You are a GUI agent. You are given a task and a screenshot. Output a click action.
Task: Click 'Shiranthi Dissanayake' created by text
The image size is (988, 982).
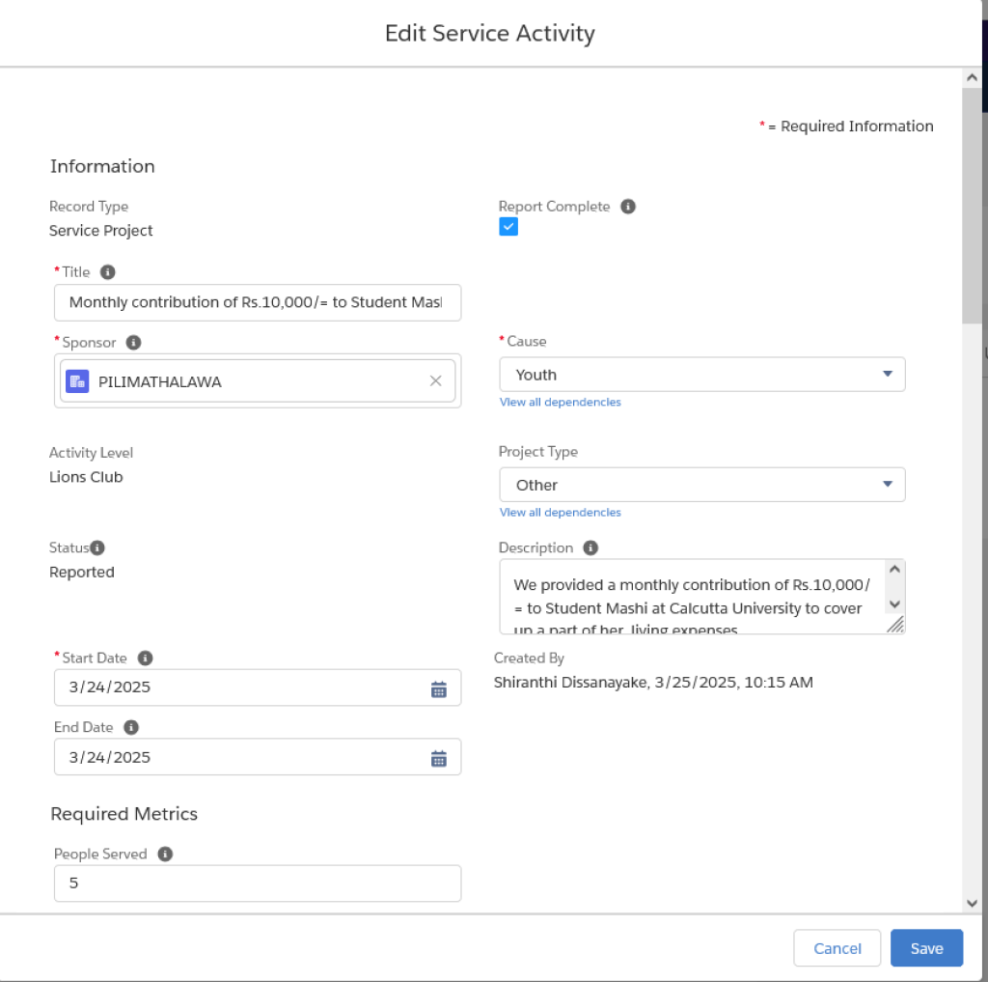pyautogui.click(x=570, y=683)
